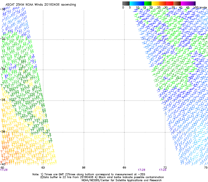Click the -36 latitude axis label
Screen dimensions: 208x182
[3, 100]
